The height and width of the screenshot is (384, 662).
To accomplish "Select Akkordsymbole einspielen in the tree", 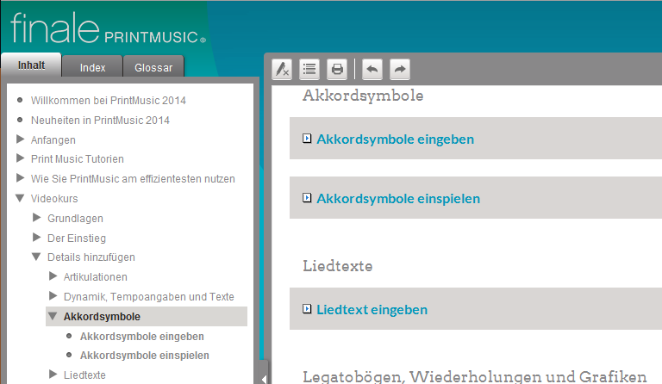I will click(x=144, y=355).
